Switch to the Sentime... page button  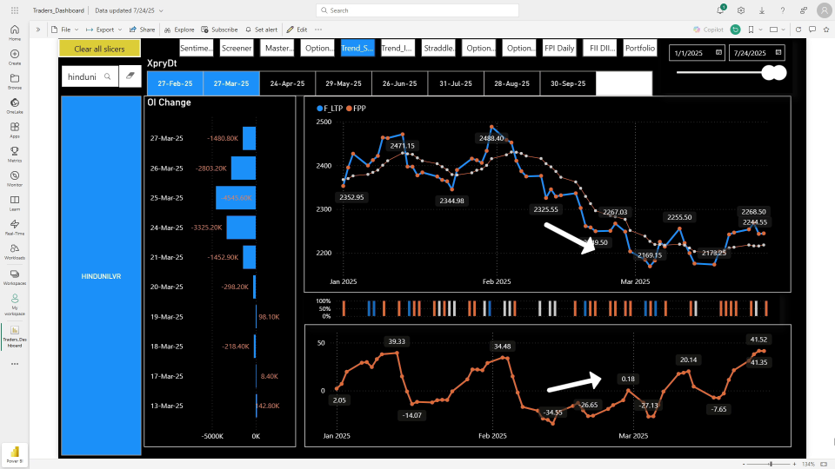point(196,48)
